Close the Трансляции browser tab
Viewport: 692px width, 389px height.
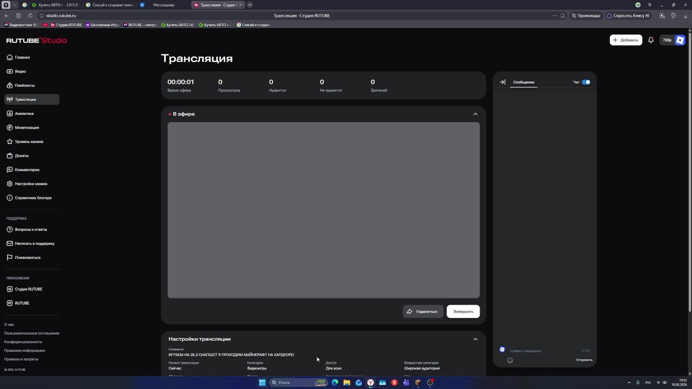point(240,5)
